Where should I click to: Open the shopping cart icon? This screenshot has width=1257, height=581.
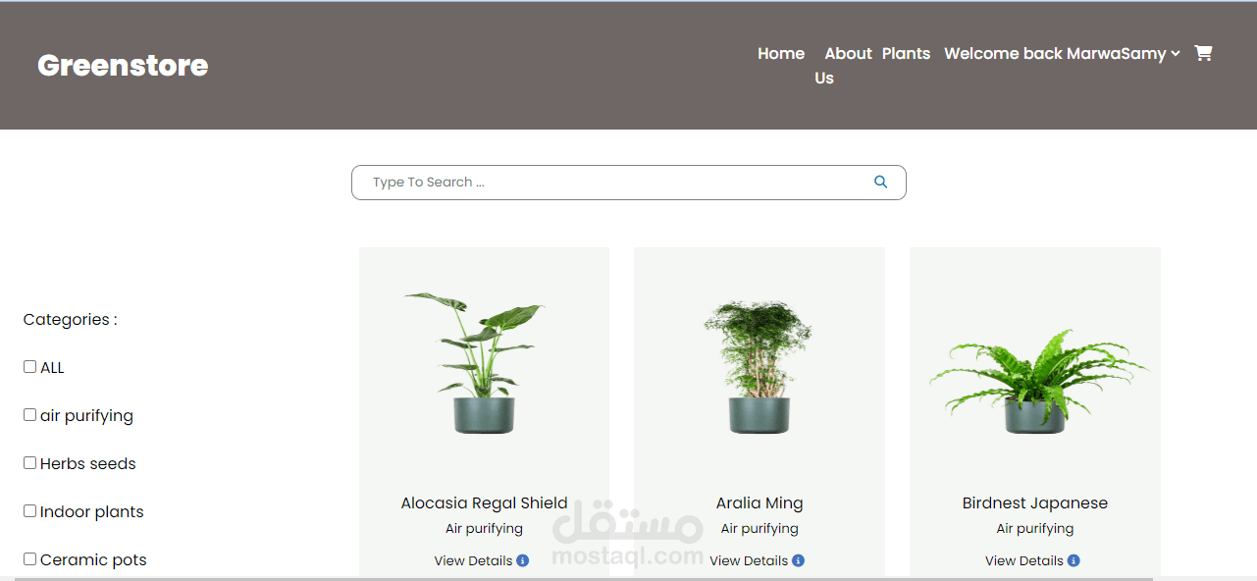pos(1203,53)
